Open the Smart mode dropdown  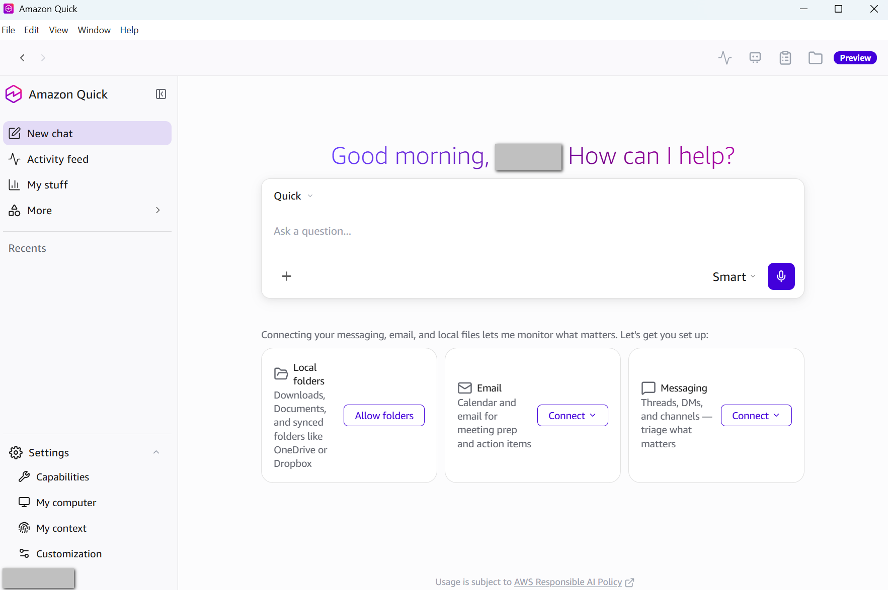[x=734, y=277]
